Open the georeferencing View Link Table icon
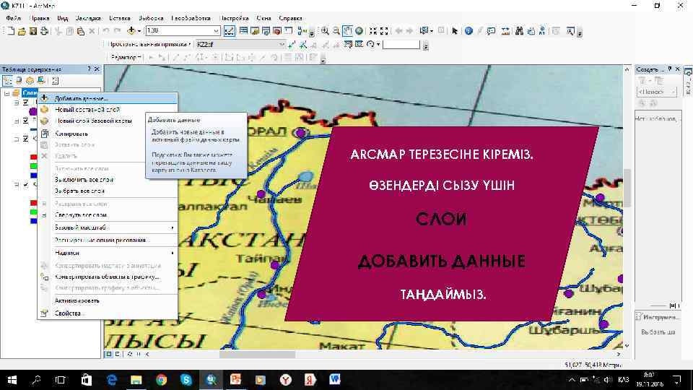This screenshot has height=390, width=693. point(359,44)
